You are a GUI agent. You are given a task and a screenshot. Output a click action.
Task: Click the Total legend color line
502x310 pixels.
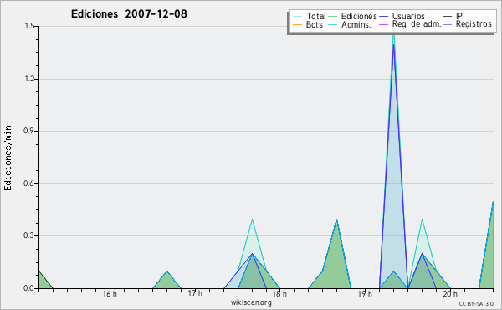pos(297,17)
